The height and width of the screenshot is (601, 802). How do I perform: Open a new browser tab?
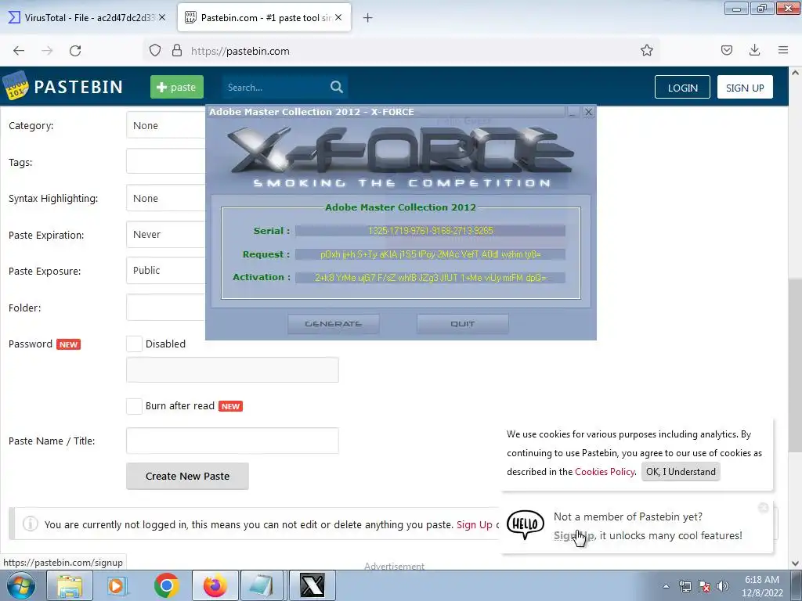[x=368, y=18]
